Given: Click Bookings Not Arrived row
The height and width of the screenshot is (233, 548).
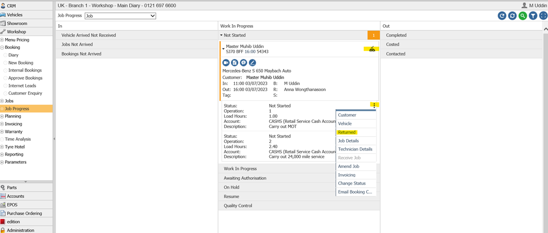Looking at the screenshot, I should pos(137,54).
